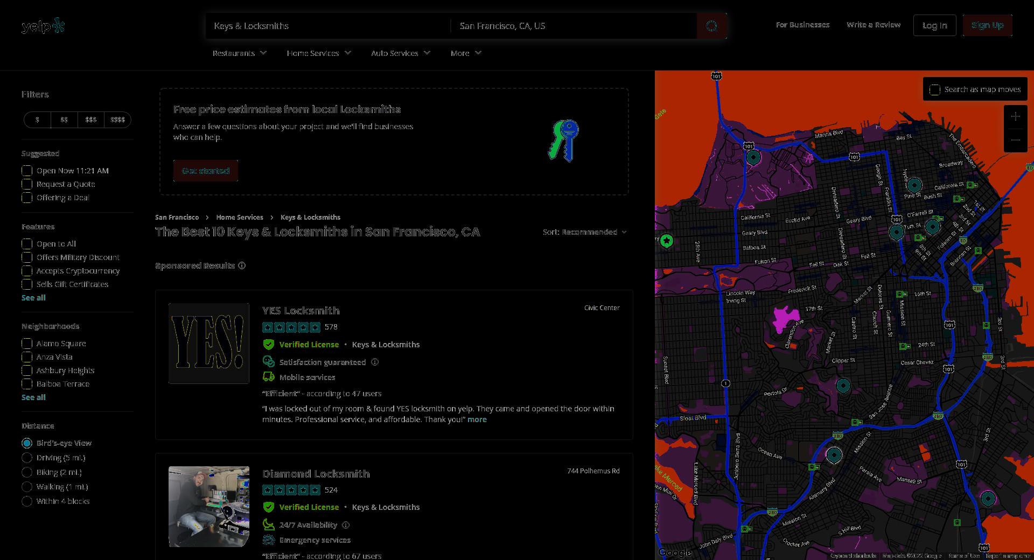Click the Sign Up button
The image size is (1034, 560).
[988, 25]
